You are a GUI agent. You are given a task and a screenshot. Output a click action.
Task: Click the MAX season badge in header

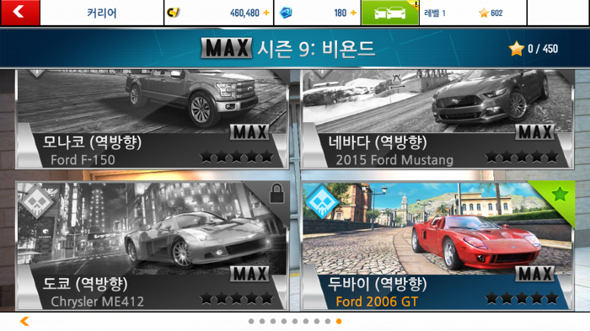(x=227, y=48)
